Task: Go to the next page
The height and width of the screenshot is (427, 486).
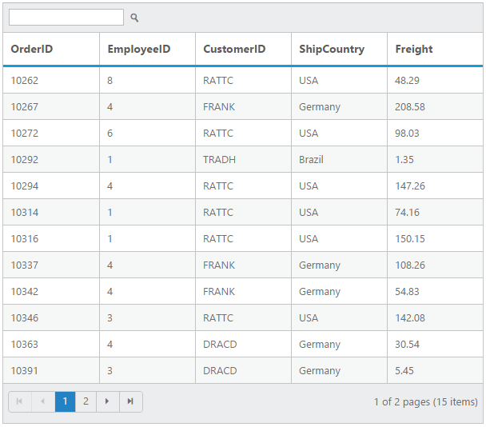Action: [108, 401]
